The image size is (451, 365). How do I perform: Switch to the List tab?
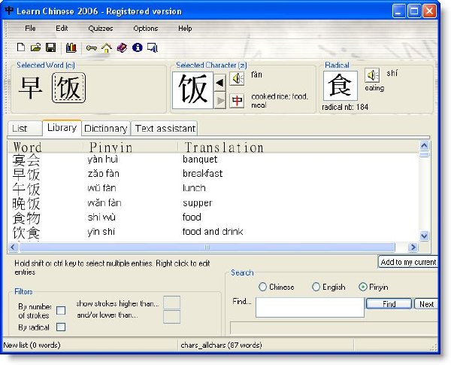25,129
